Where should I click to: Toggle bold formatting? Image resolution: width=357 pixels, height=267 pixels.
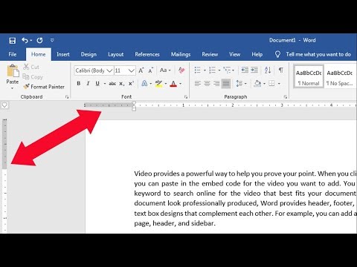(x=79, y=84)
